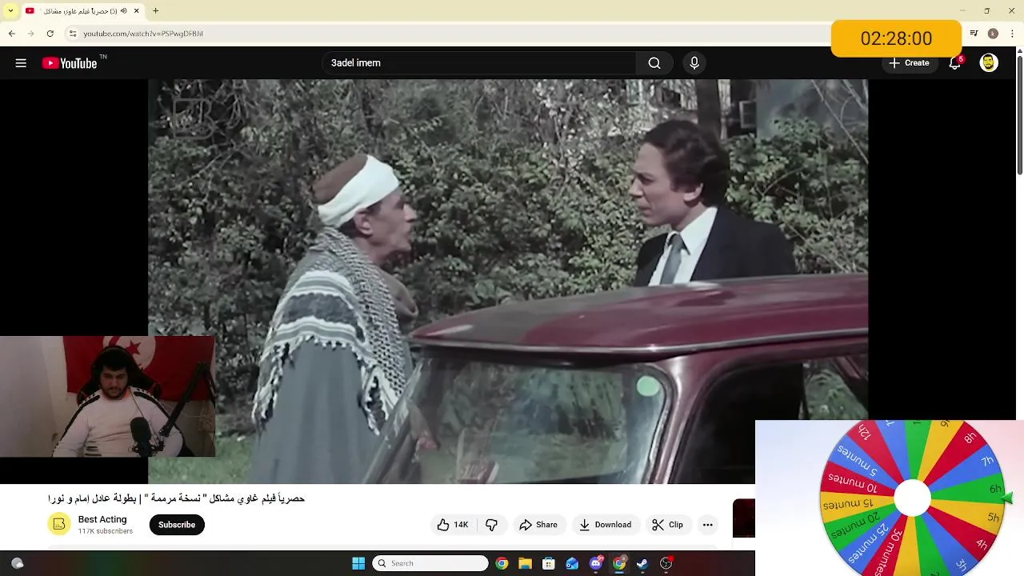Image resolution: width=1024 pixels, height=576 pixels.
Task: Expand the tab search dropdown arrow
Action: 10,11
